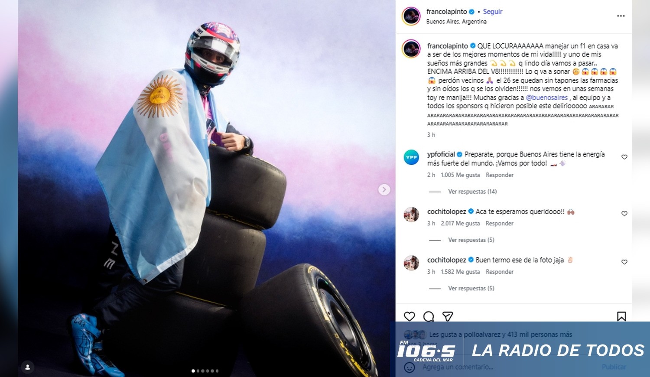The image size is (650, 377).
Task: Expand replies under 'Buen termo ese' comment
Action: 471,289
